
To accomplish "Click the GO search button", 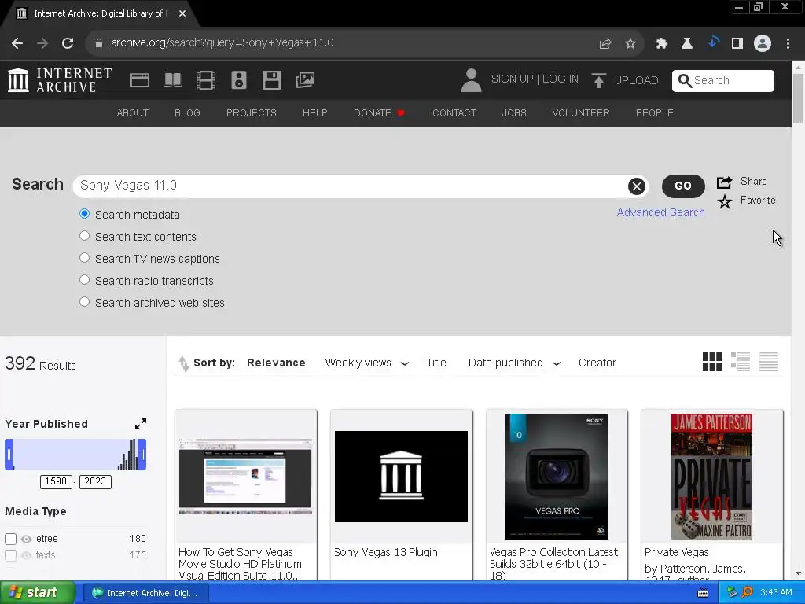I will (683, 186).
